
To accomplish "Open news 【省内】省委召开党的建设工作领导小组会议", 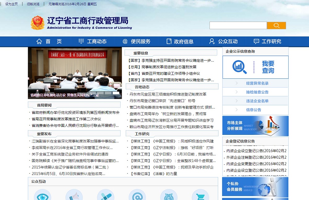I will coord(164,73).
